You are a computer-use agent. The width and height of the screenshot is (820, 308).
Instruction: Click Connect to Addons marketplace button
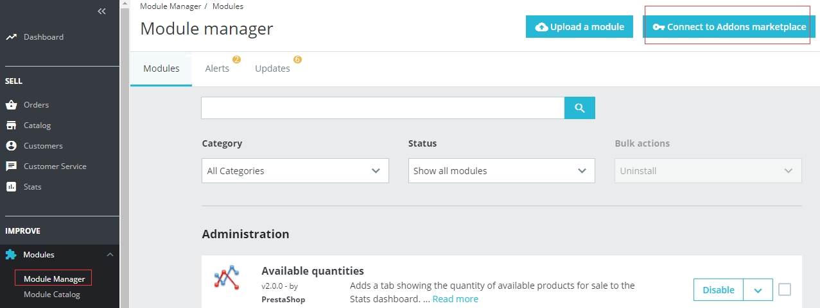coord(729,27)
